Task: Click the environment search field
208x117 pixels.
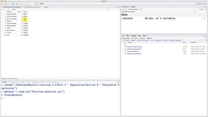Action: click(200, 12)
